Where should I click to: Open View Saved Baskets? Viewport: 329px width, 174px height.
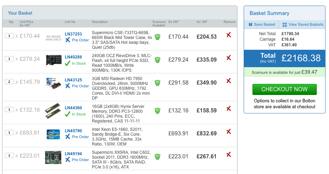(x=306, y=24)
